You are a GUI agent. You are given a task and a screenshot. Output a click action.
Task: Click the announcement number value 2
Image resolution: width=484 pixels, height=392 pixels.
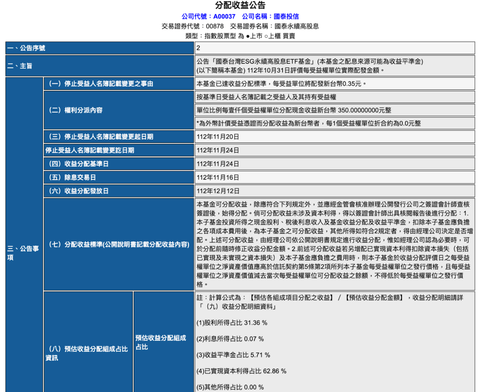click(x=335, y=48)
